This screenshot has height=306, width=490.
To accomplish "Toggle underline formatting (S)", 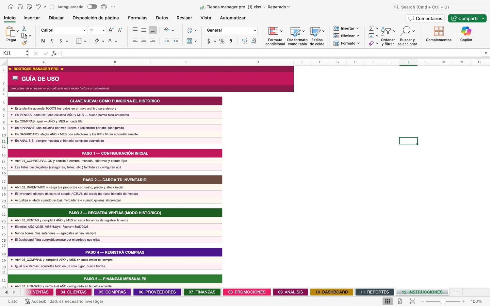I will (x=61, y=41).
